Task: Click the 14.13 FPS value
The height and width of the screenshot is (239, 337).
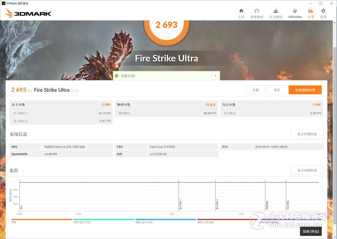Action: [104, 113]
